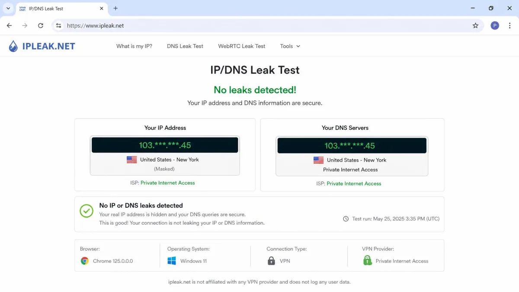Screen dimensions: 519x292
Task: Click the clock icon beside Test run
Action: coord(346,219)
